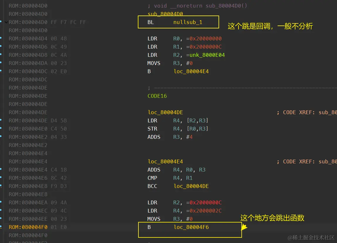Select ADDS R3, #4 instruction
This screenshot has width=337, height=243.
coord(170,137)
